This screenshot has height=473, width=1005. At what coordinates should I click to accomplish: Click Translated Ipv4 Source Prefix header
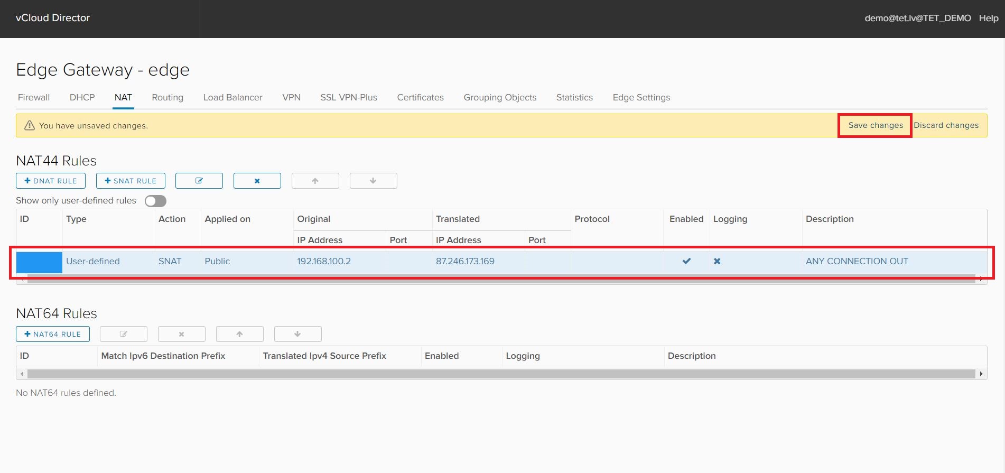[324, 356]
